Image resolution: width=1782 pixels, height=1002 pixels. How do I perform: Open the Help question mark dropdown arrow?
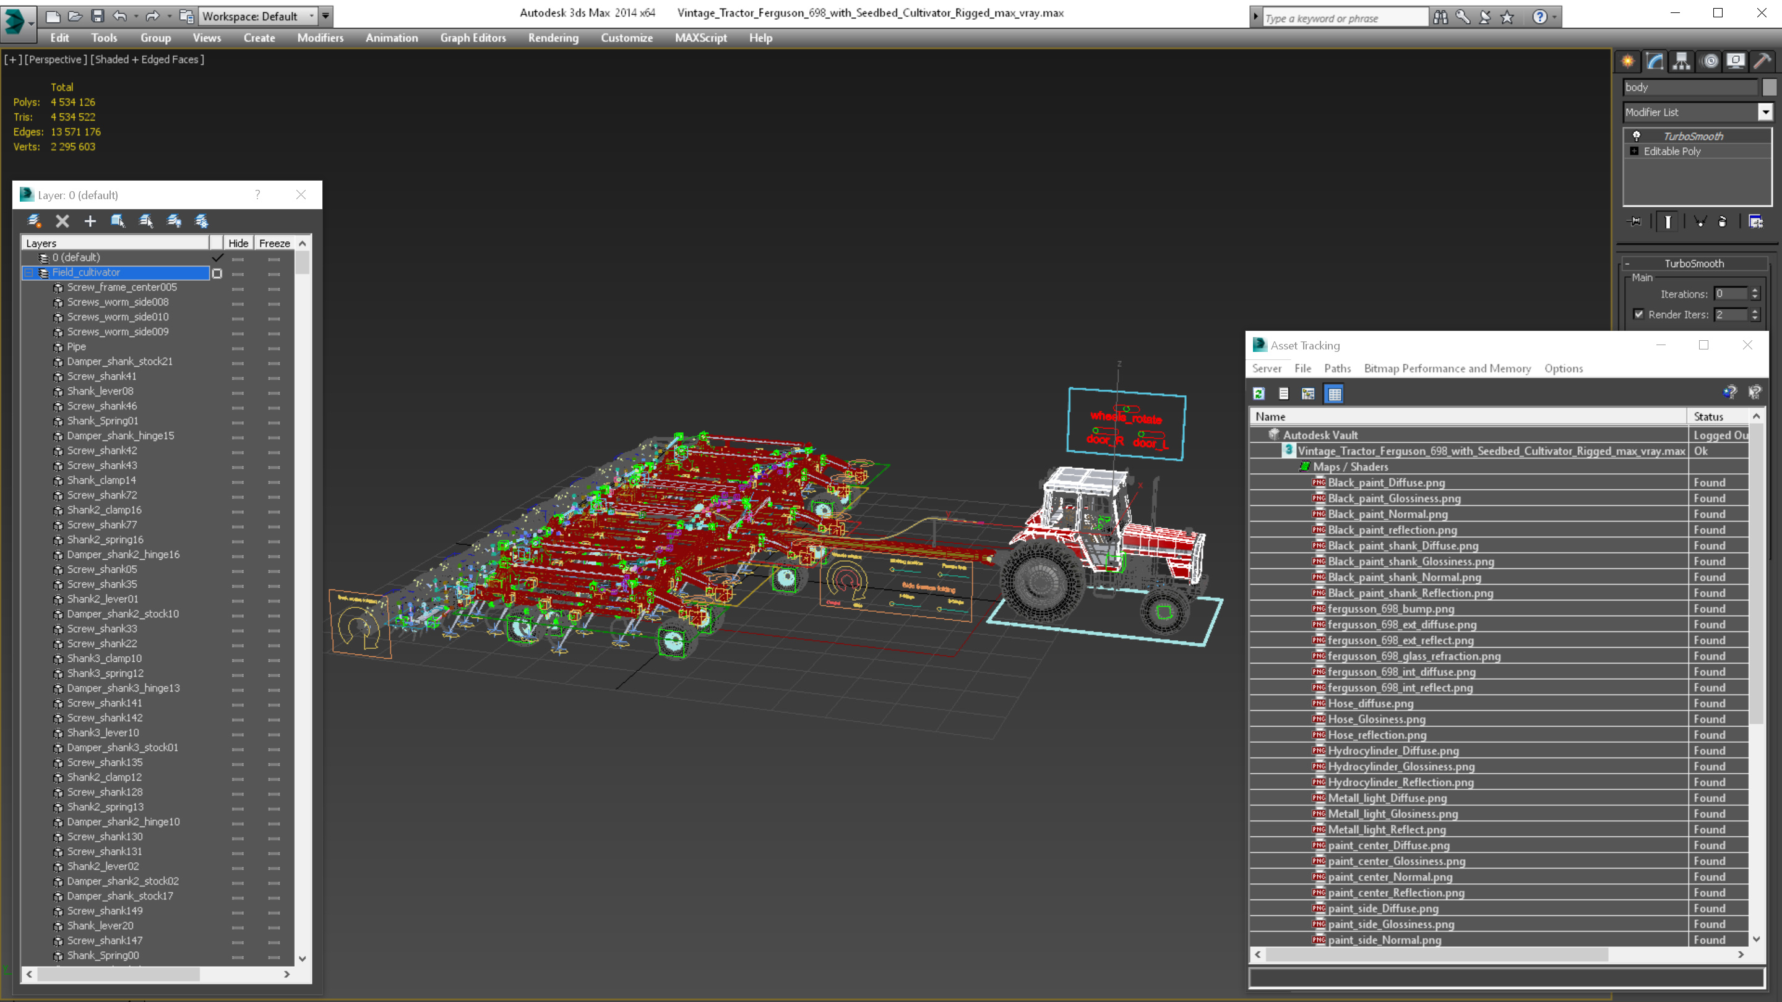1554,17
